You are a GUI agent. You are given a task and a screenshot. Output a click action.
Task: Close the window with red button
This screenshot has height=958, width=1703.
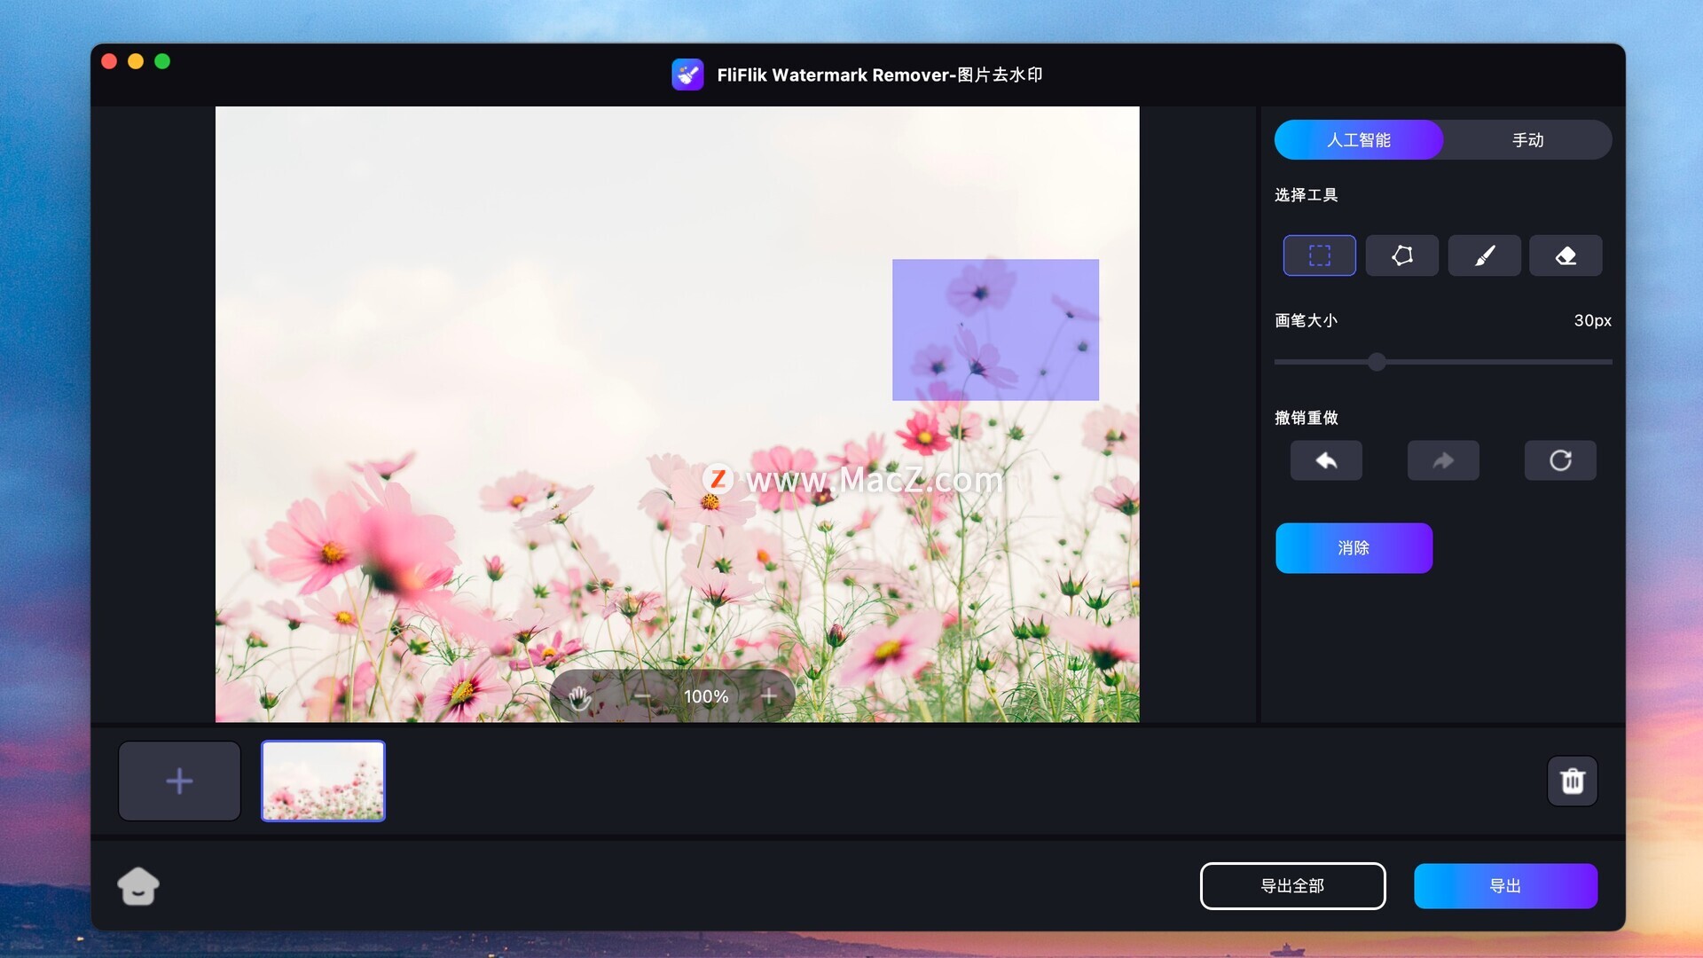point(109,61)
